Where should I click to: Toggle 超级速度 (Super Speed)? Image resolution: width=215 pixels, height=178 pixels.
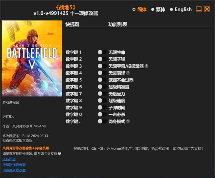click(x=101, y=101)
